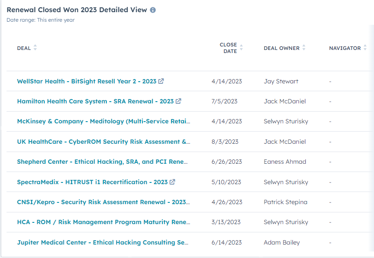Open the HCA ROM Risk Management deal
Screen dimensions: 374x258
(103, 222)
